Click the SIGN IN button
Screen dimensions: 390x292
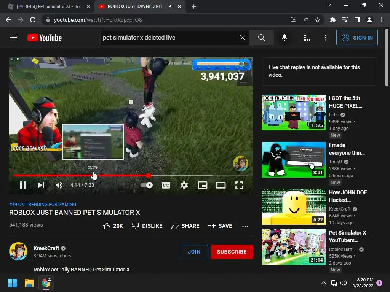click(x=357, y=38)
